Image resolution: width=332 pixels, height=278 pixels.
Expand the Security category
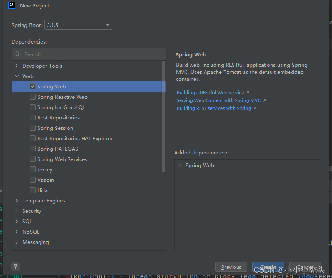click(17, 211)
